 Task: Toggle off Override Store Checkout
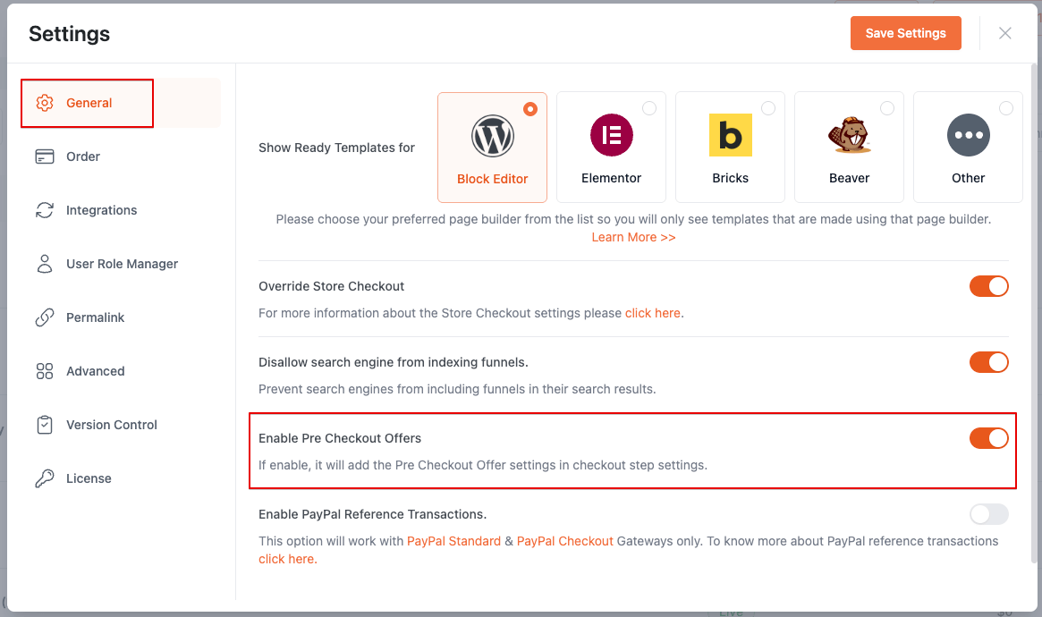tap(988, 286)
